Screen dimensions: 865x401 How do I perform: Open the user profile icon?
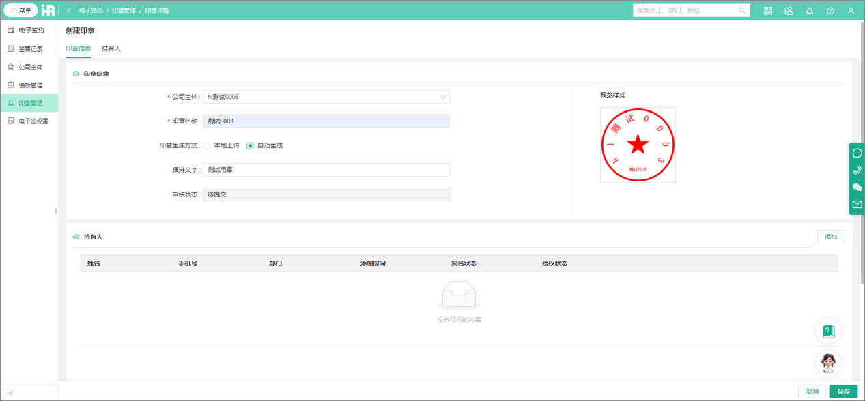851,11
